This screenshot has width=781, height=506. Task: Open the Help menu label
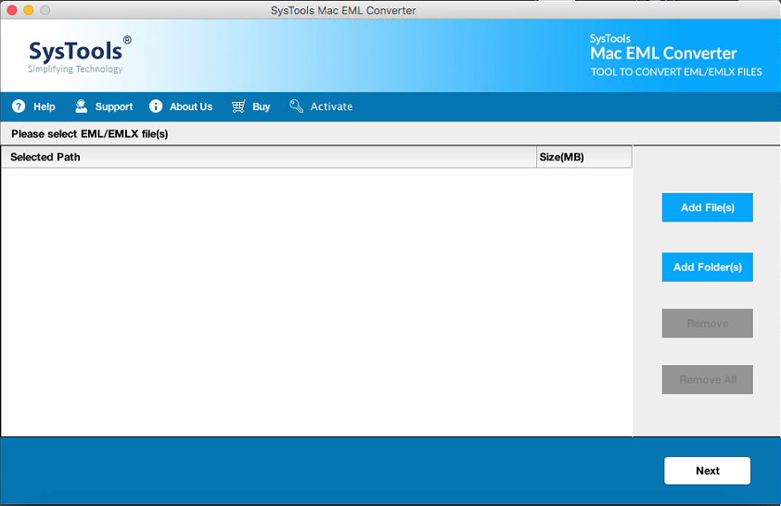45,107
